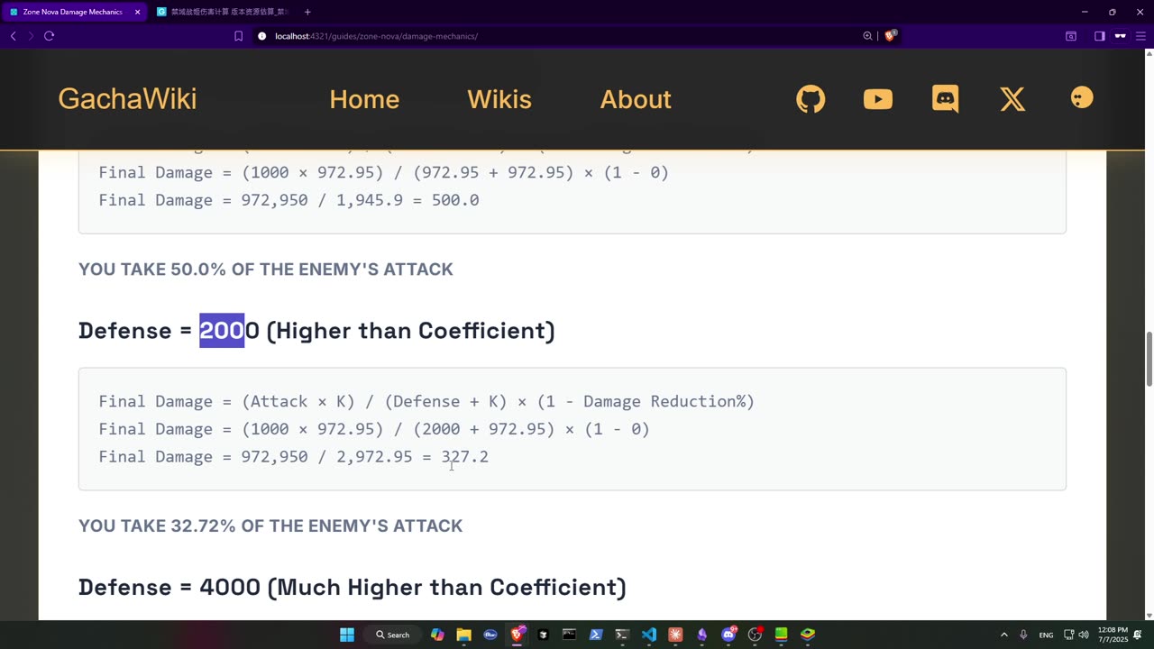Click text 'YOU TAKE 32.72% OF THE ENEMY'S ATTACK'

pos(270,526)
